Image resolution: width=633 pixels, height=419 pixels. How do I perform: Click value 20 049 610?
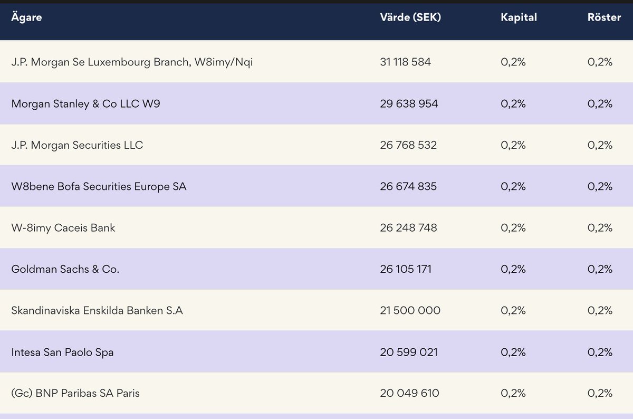click(x=409, y=393)
